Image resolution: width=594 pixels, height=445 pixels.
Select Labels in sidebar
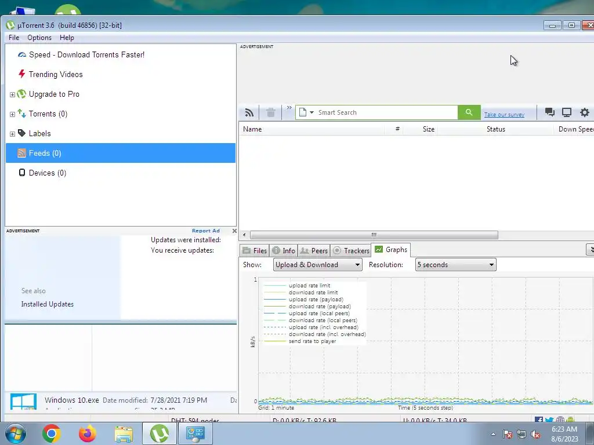click(40, 133)
